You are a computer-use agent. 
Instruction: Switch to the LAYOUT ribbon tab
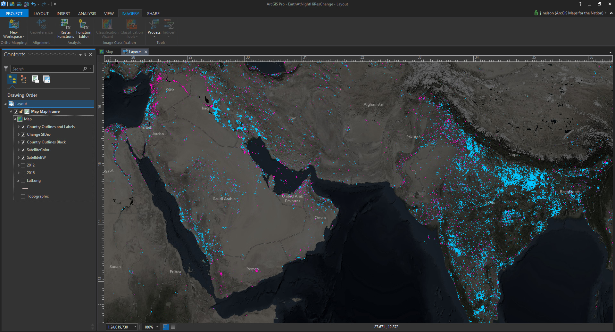point(41,13)
